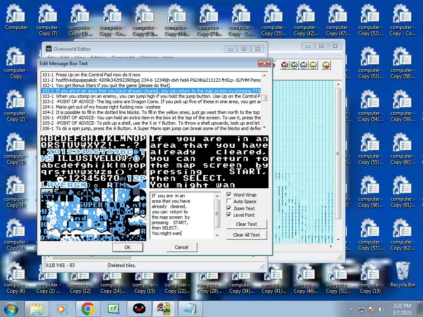Click the OK button
Viewport: 423px width, 317px height.
coord(128,247)
